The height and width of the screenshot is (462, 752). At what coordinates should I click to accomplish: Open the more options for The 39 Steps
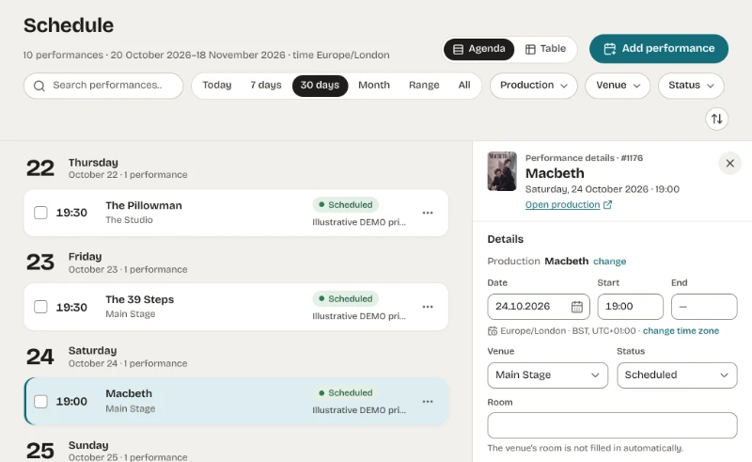[428, 307]
